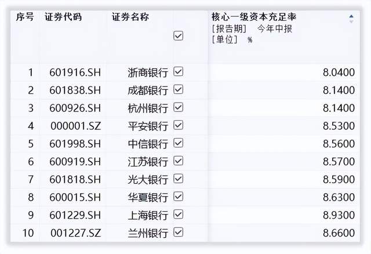Uncheck the 成都银行 row checkbox
371x254 pixels.
[178, 89]
